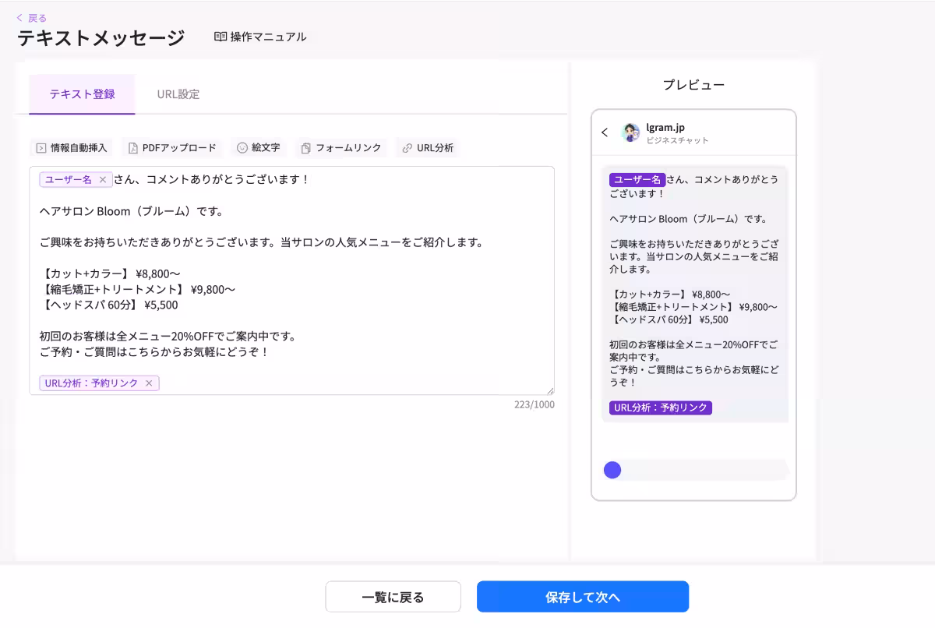Click the progress dot below the preview
Screen dimensions: 935x628
tap(612, 470)
